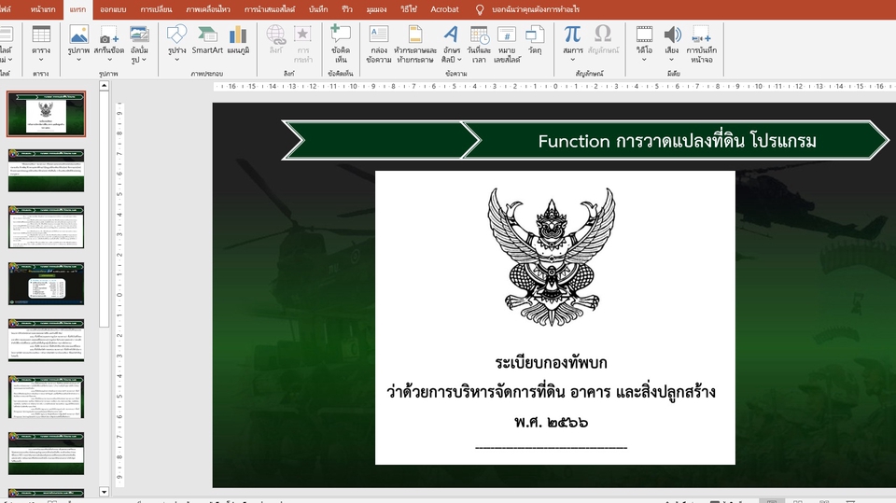This screenshot has width=896, height=503.
Task: Select the fifth slide thumbnail
Action: point(47,340)
